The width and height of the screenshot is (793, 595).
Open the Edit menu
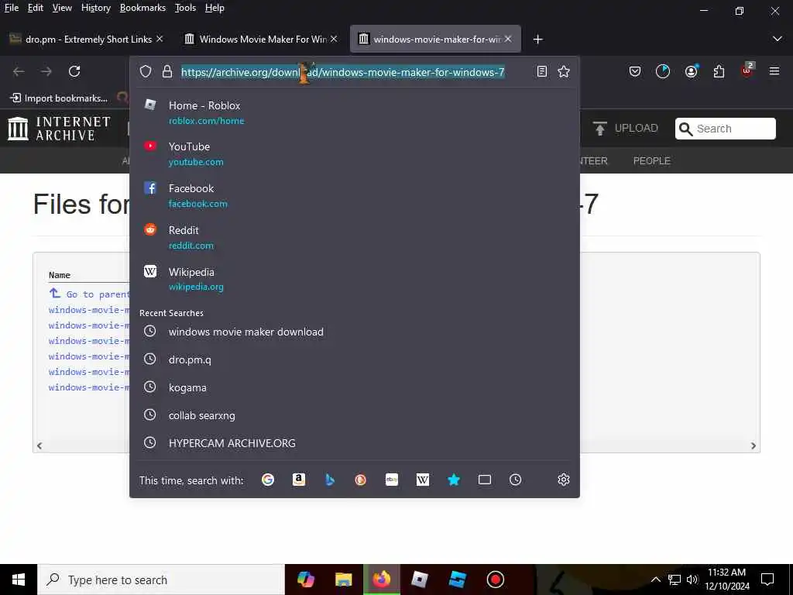36,8
